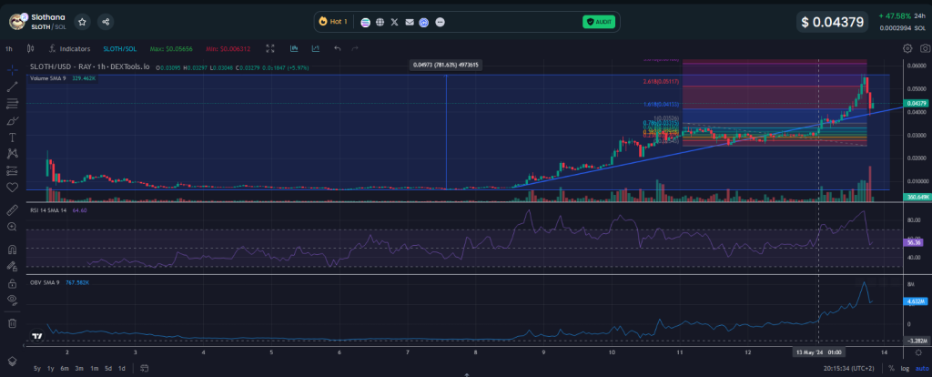Select the trend line drawing tool
This screenshot has height=377, width=932.
[x=12, y=87]
